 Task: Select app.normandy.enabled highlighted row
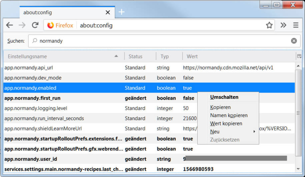click(149, 88)
